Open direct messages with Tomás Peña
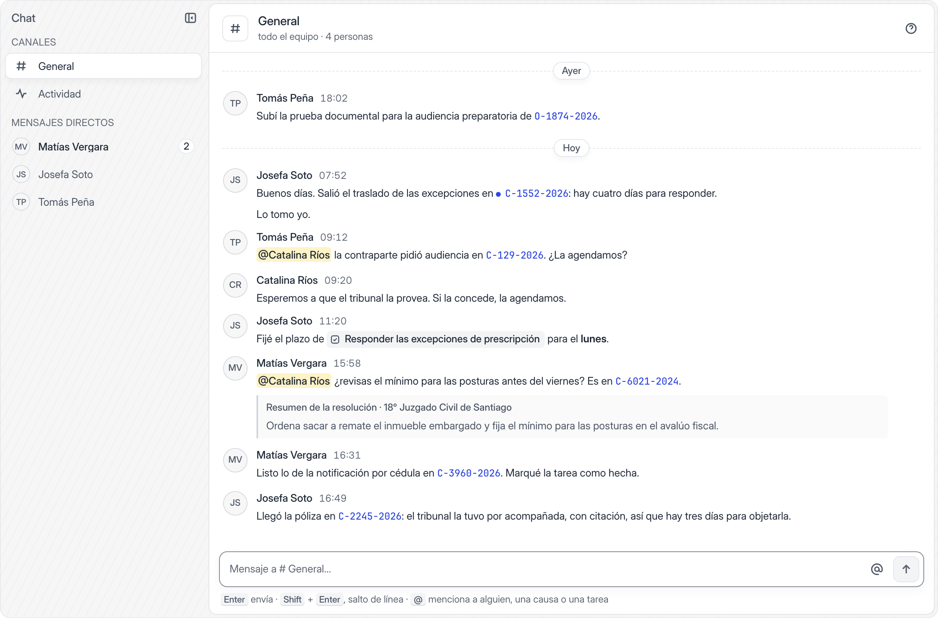 [103, 202]
